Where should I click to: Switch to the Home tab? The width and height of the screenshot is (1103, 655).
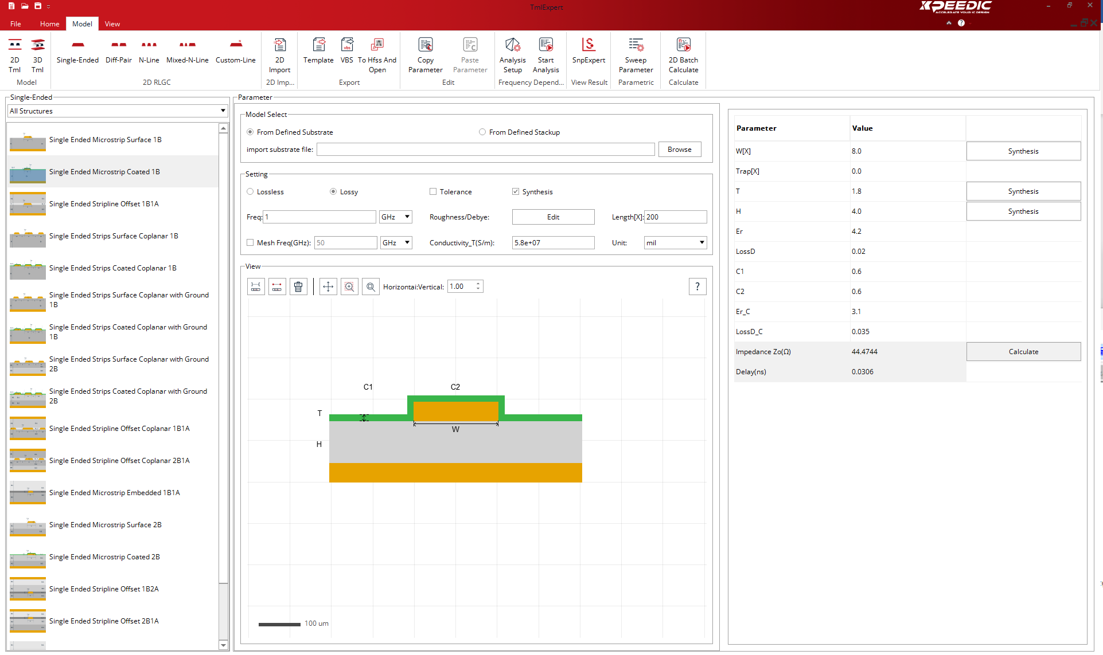50,24
